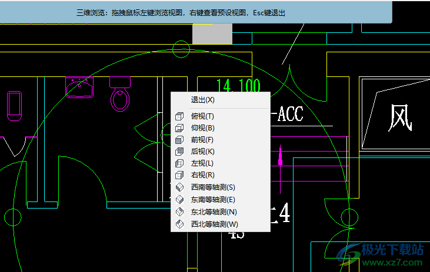Choose 西南等轴测(S) isometric view
The height and width of the screenshot is (272, 430).
pos(221,187)
